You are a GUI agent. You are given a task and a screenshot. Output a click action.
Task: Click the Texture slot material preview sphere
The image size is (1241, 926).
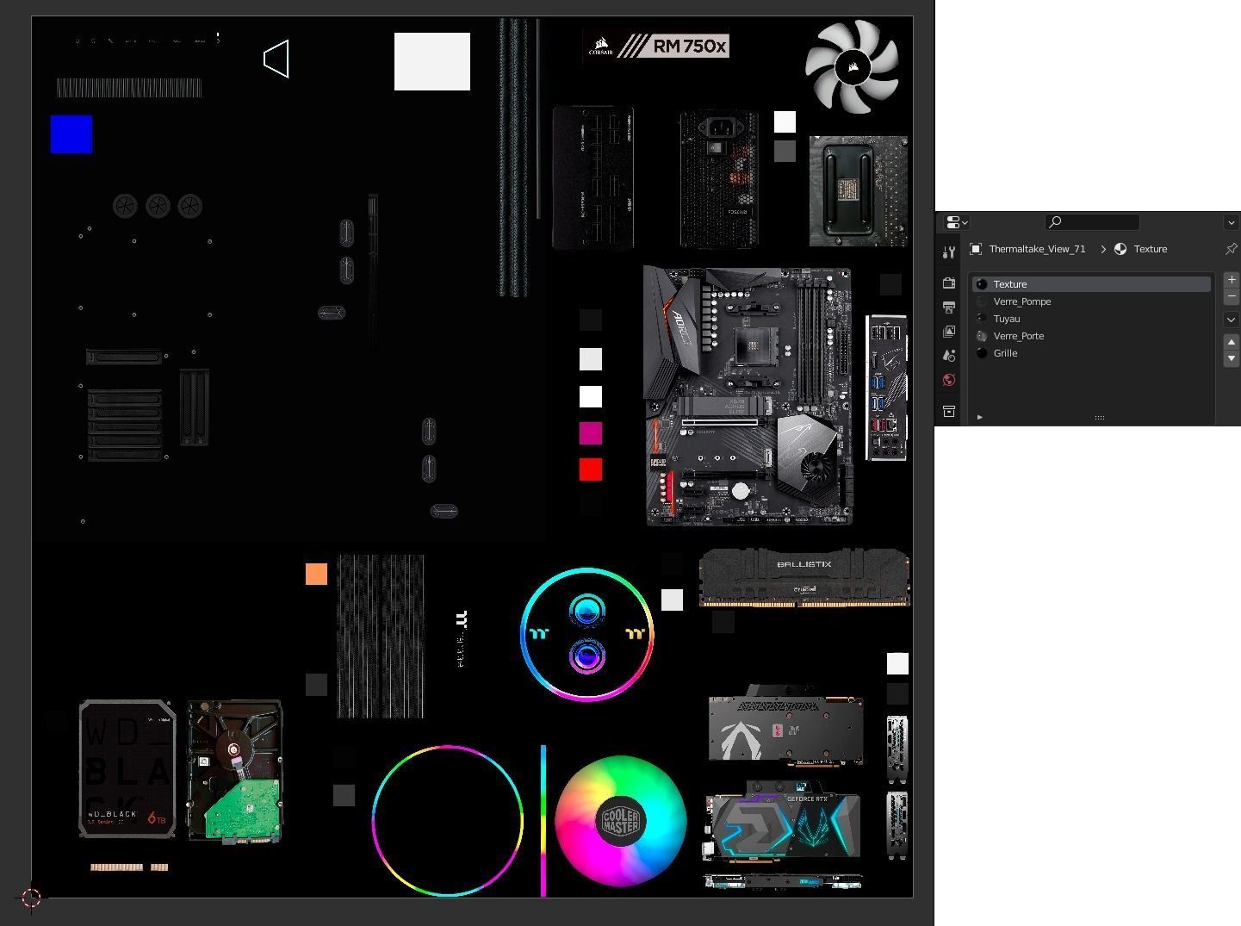click(982, 284)
